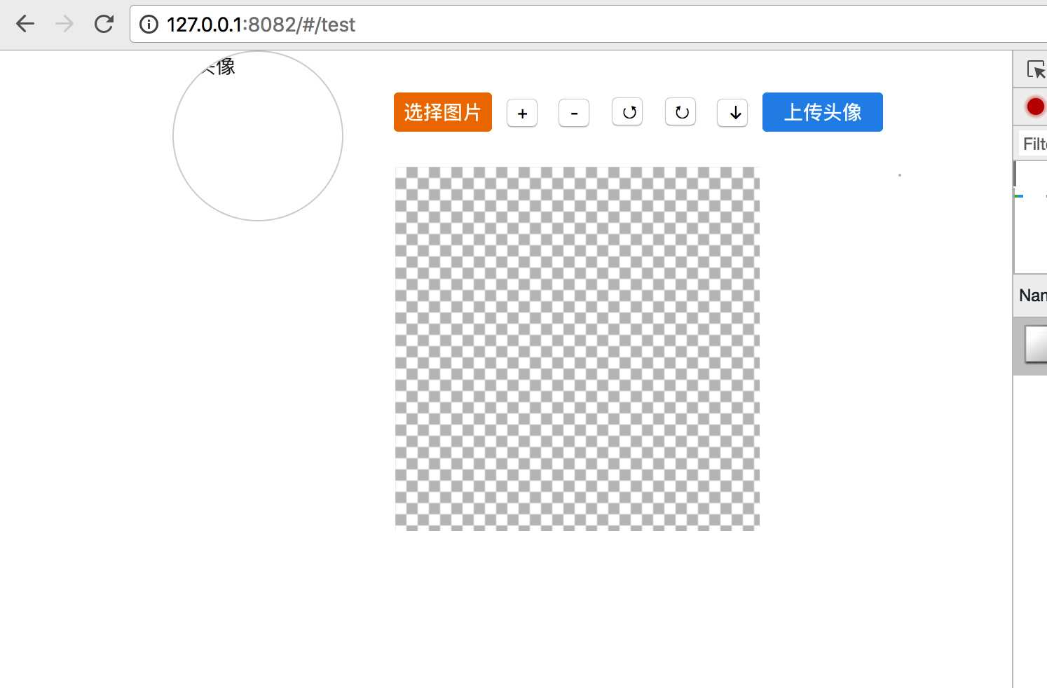Screen dimensions: 1047x688
Task: Toggle the DevTools red record button
Action: [1035, 106]
